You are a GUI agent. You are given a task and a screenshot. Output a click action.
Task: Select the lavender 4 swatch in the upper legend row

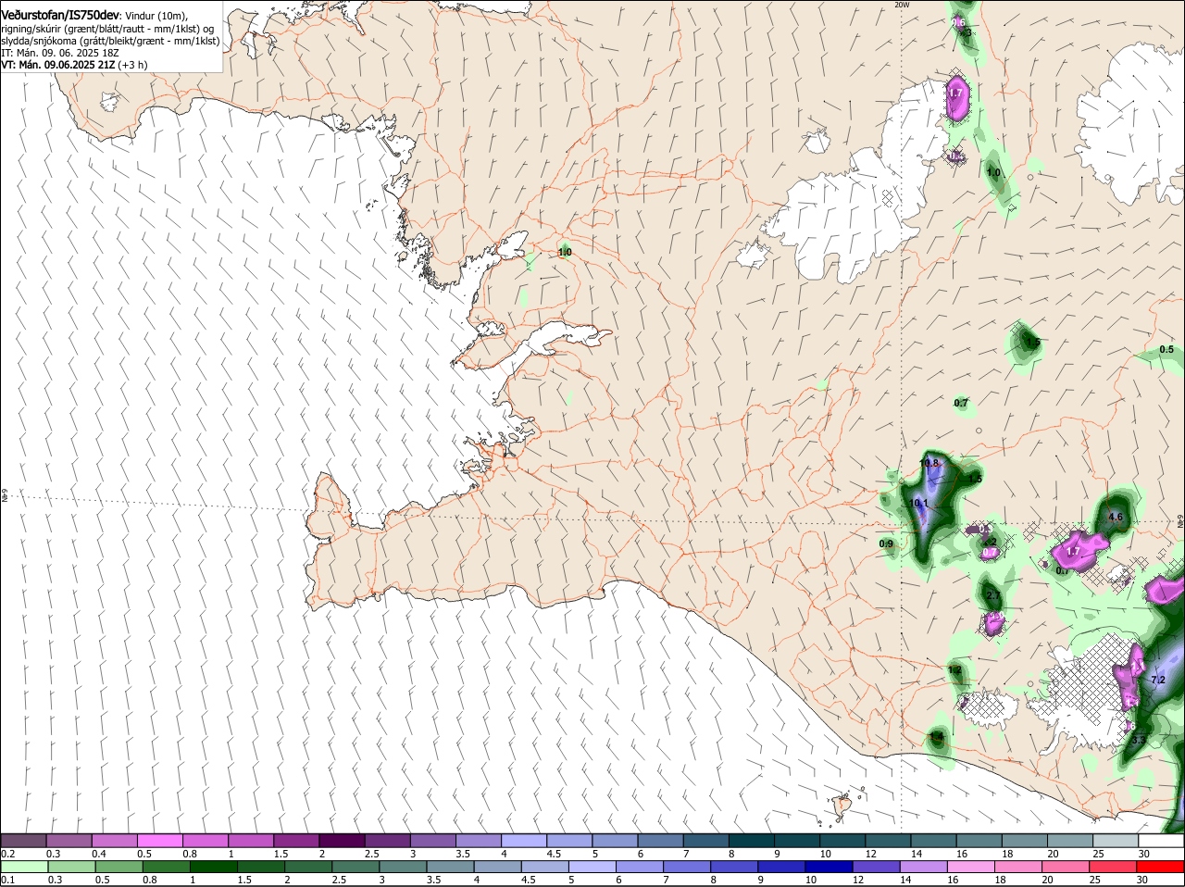click(x=525, y=840)
